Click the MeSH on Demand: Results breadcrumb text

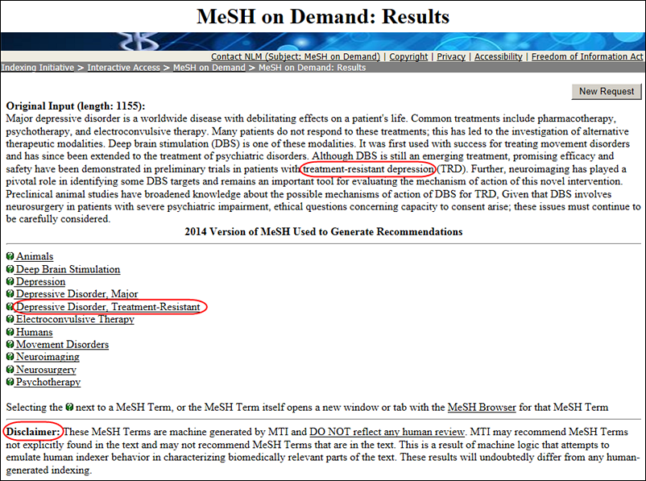point(312,68)
